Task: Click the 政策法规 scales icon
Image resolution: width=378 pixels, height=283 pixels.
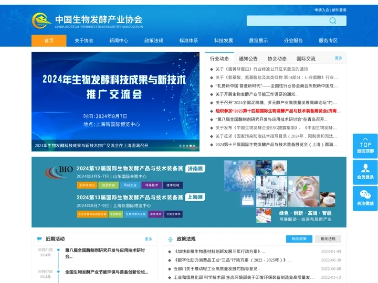Action: pos(171,239)
